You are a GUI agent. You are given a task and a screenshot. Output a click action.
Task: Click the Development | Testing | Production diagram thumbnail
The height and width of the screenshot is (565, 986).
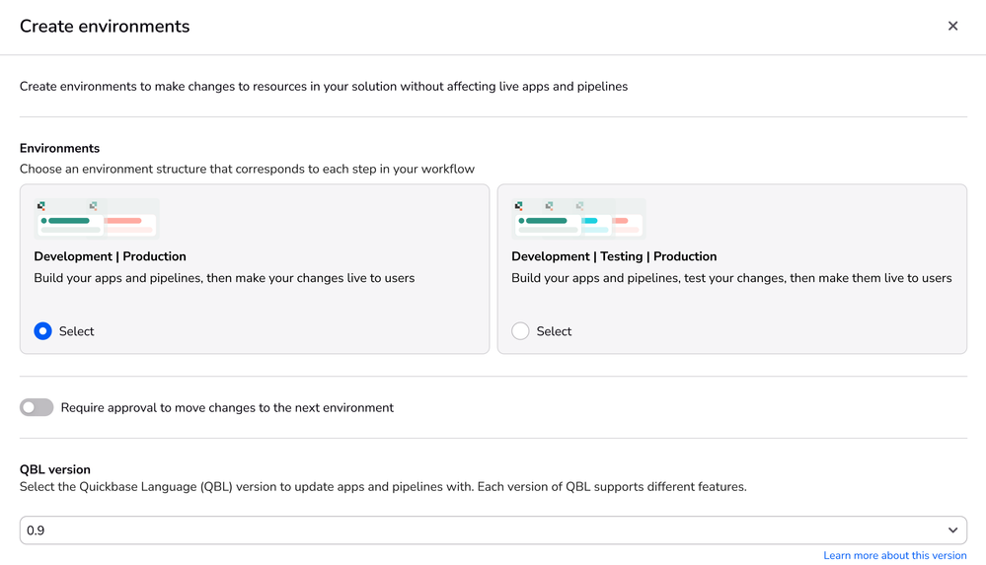579,218
